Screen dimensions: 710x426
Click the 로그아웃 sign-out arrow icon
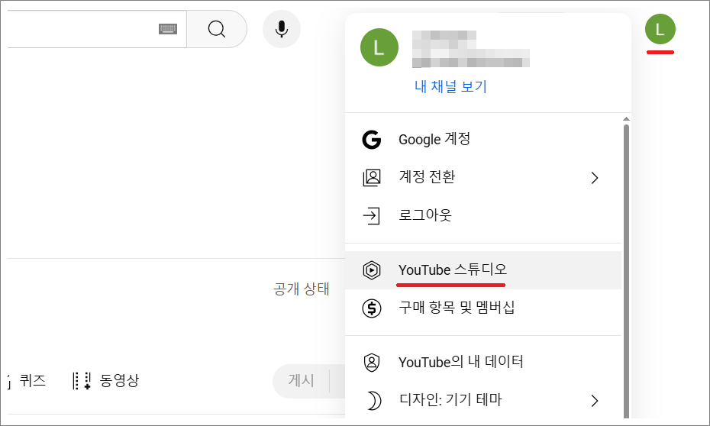[371, 216]
